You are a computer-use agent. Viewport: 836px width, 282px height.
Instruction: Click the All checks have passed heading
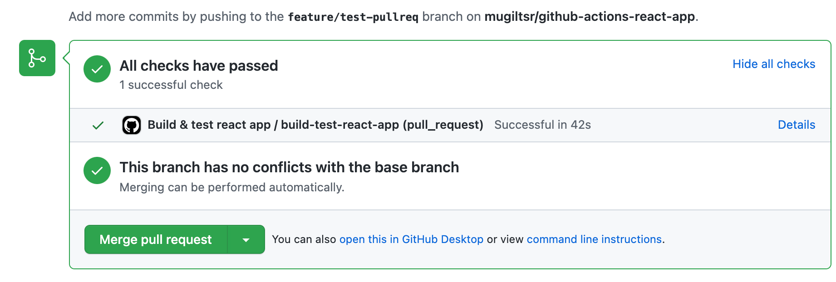199,66
